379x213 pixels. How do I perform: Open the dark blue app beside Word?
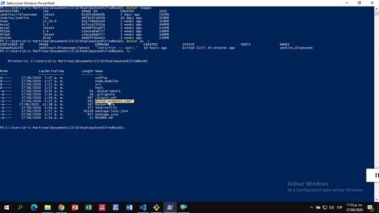pos(115,207)
